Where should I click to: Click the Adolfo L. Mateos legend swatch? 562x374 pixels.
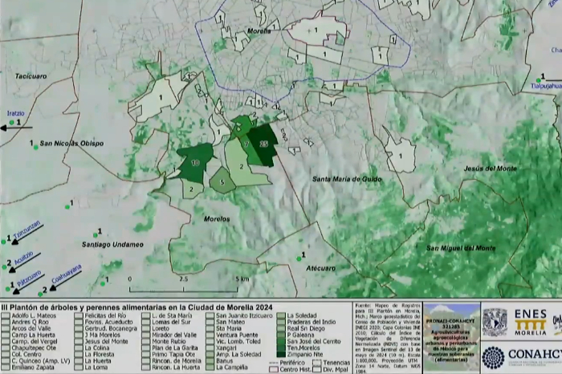coord(6,316)
